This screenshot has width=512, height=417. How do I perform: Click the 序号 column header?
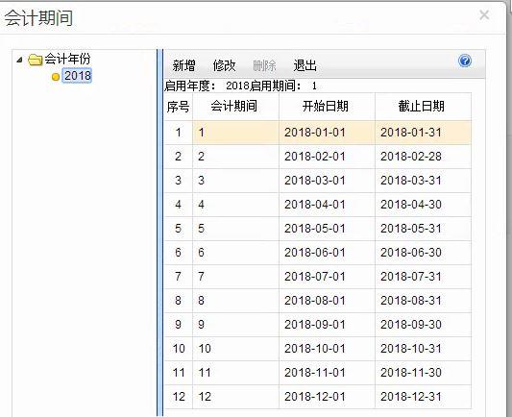(x=179, y=107)
